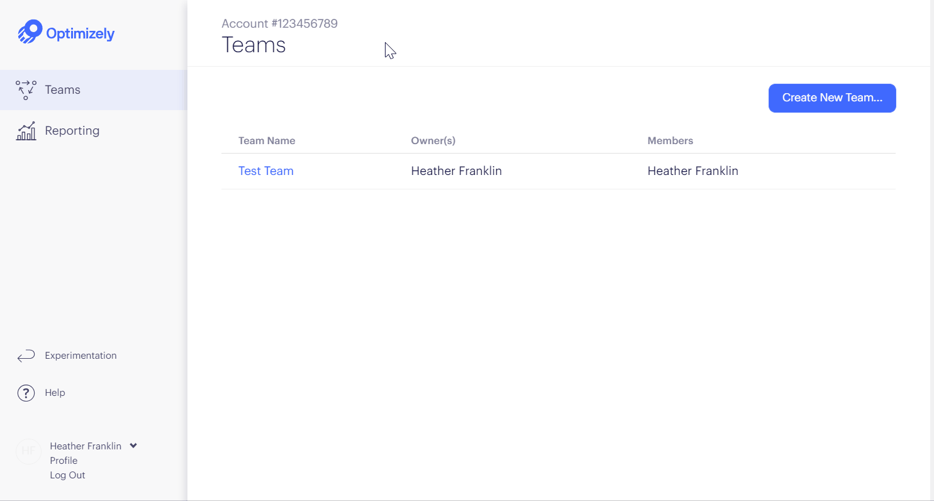Viewport: 934px width, 501px height.
Task: Click Heather Franklin in Members column
Action: [x=693, y=171]
